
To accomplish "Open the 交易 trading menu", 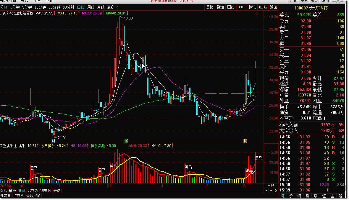I will pos(315,1).
